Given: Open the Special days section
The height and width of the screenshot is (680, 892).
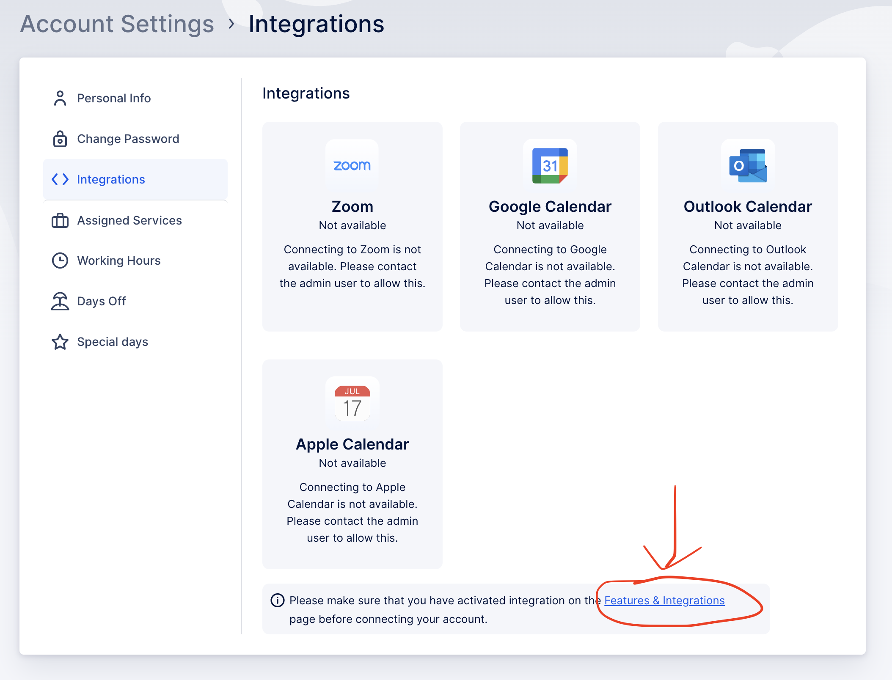Looking at the screenshot, I should click(135, 342).
